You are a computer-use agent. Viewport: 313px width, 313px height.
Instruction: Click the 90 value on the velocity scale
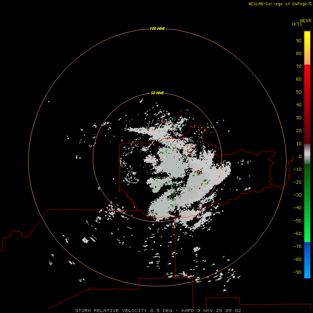(299, 41)
